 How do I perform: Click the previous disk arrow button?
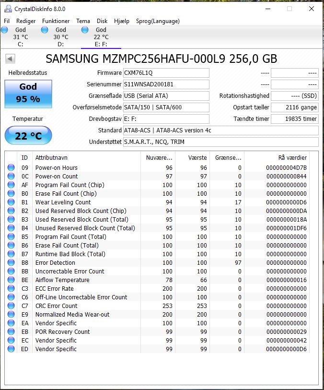click(10, 59)
